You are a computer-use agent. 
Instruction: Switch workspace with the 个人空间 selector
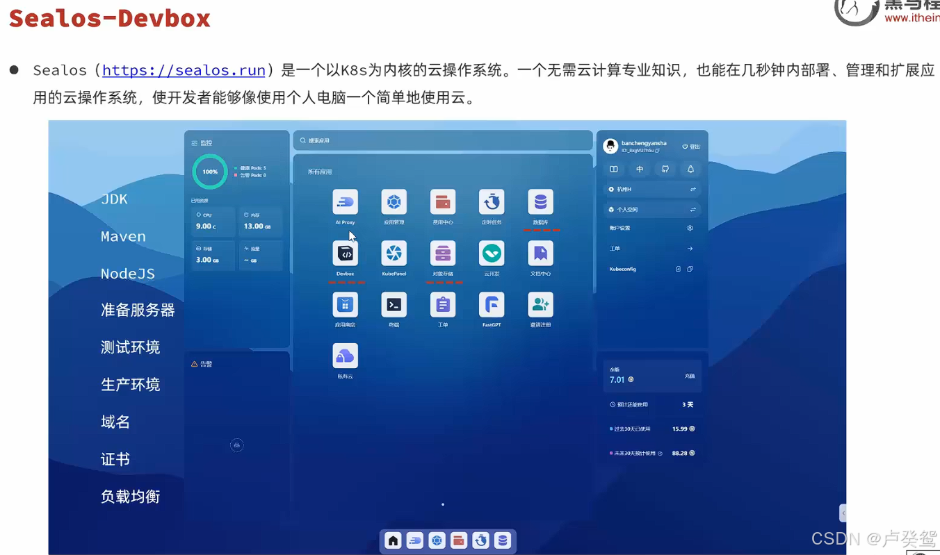point(652,209)
